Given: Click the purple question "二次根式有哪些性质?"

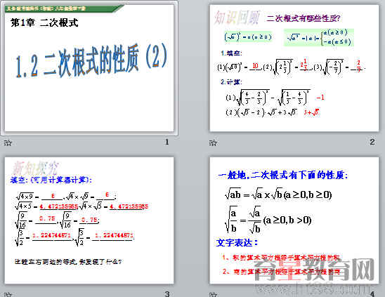Looking at the screenshot, I should point(304,18).
